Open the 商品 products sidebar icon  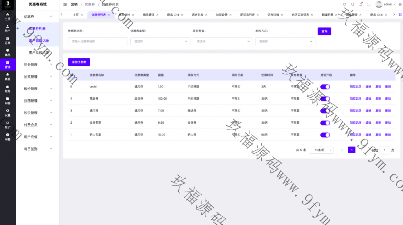(7, 52)
